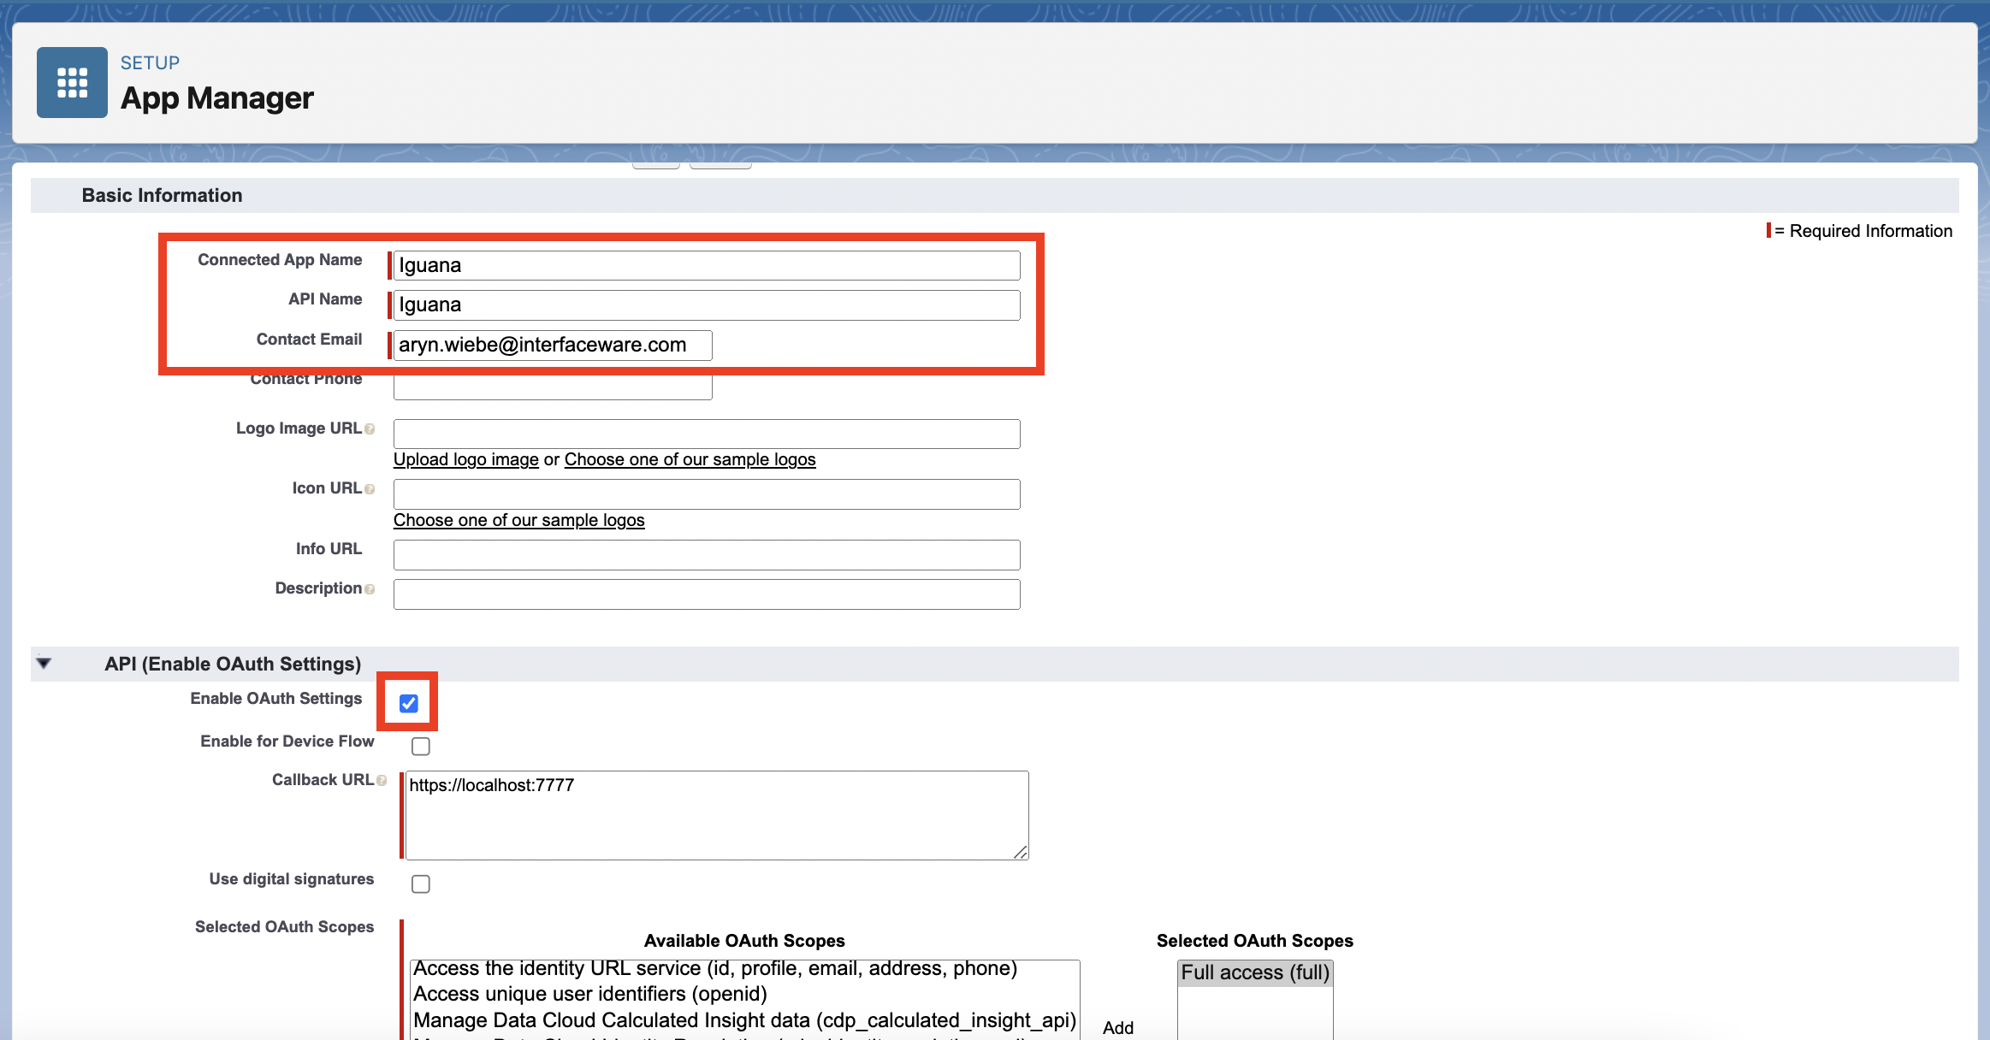Enable the Device Flow checkbox

pos(421,746)
